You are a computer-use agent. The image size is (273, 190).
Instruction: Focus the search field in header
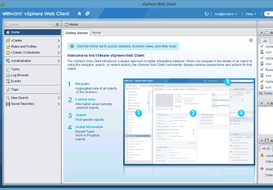(269, 14)
